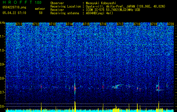The height and width of the screenshot is (112, 177).
Task: Click the 0.8 frequency axis label
Action: (x=2, y=78)
